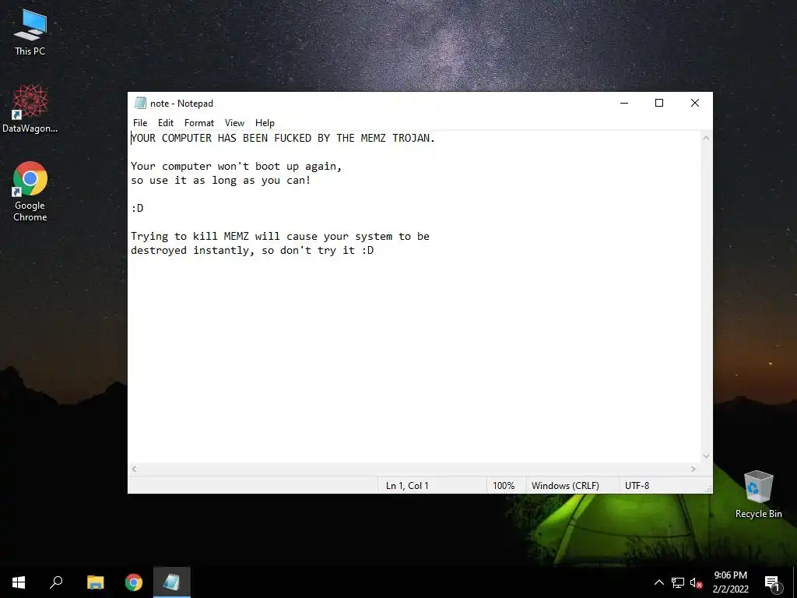Place cursor in "Your computer won't boot" line
This screenshot has width=797, height=598.
pyautogui.click(x=237, y=167)
